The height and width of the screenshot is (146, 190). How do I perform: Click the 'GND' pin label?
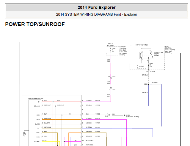pos(38,115)
